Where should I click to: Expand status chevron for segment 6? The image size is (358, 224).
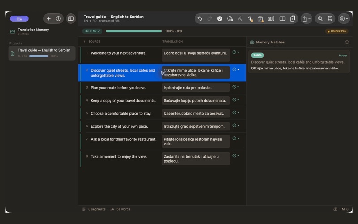(x=239, y=125)
